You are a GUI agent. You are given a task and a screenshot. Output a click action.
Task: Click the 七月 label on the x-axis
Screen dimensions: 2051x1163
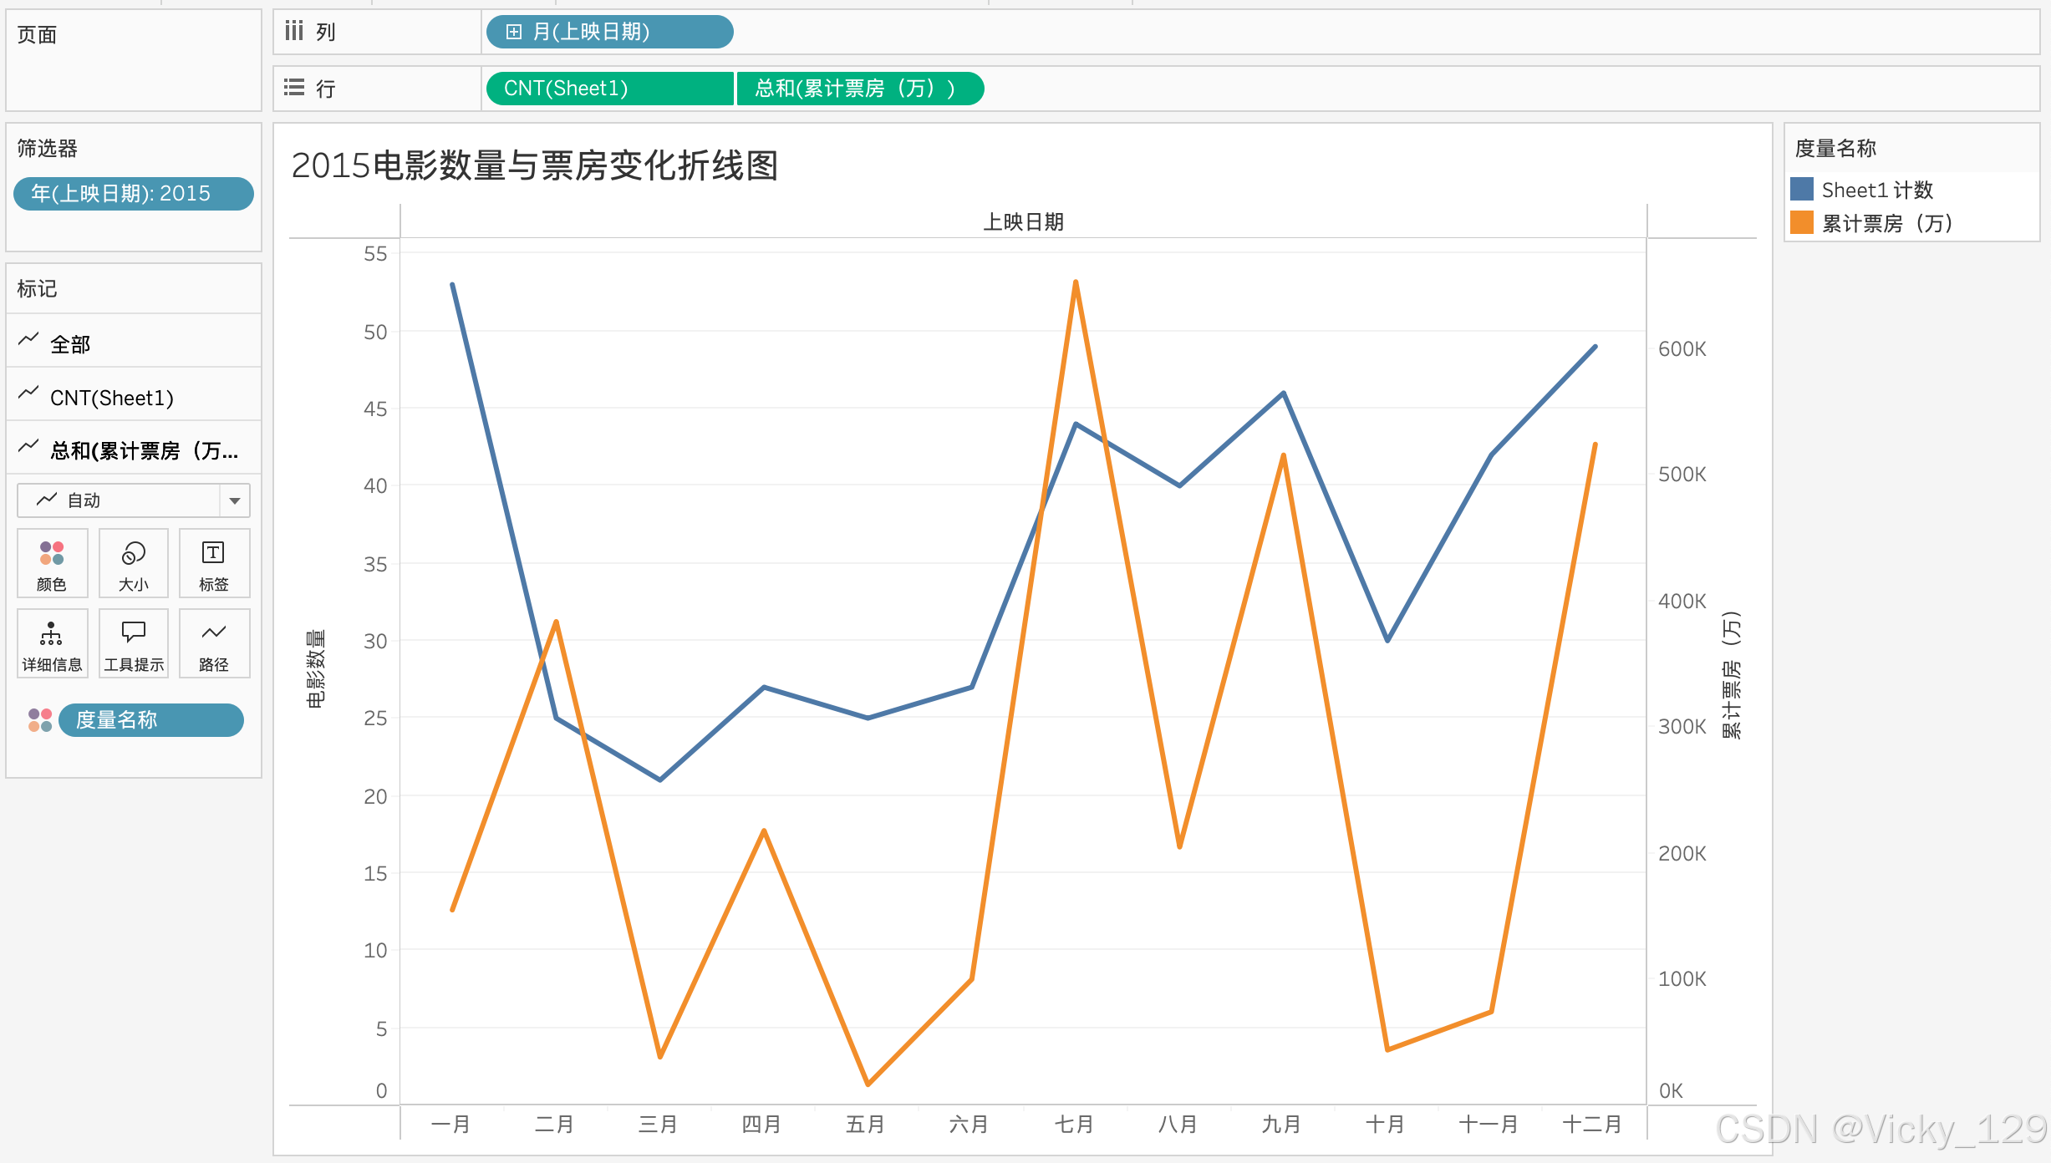coord(1074,1125)
